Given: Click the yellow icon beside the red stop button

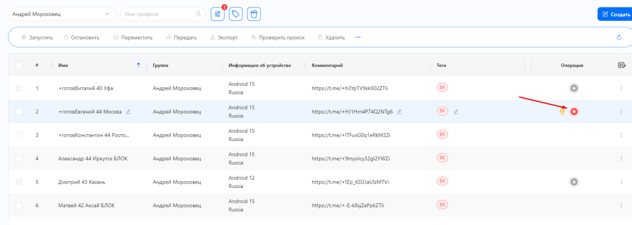Looking at the screenshot, I should click(562, 112).
